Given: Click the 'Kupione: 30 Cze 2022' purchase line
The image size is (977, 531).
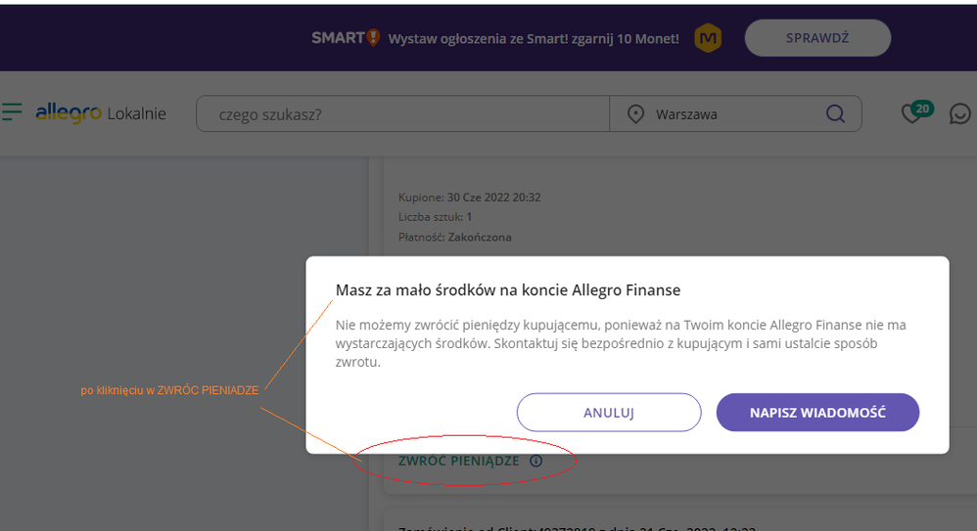Looking at the screenshot, I should tap(469, 198).
